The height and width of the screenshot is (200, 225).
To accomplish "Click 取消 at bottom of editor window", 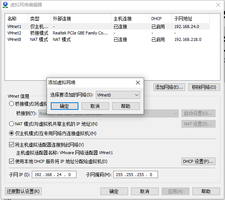I will click(x=145, y=191).
